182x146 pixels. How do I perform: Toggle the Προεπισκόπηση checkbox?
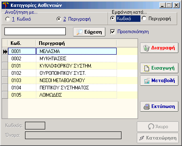[x=113, y=32]
